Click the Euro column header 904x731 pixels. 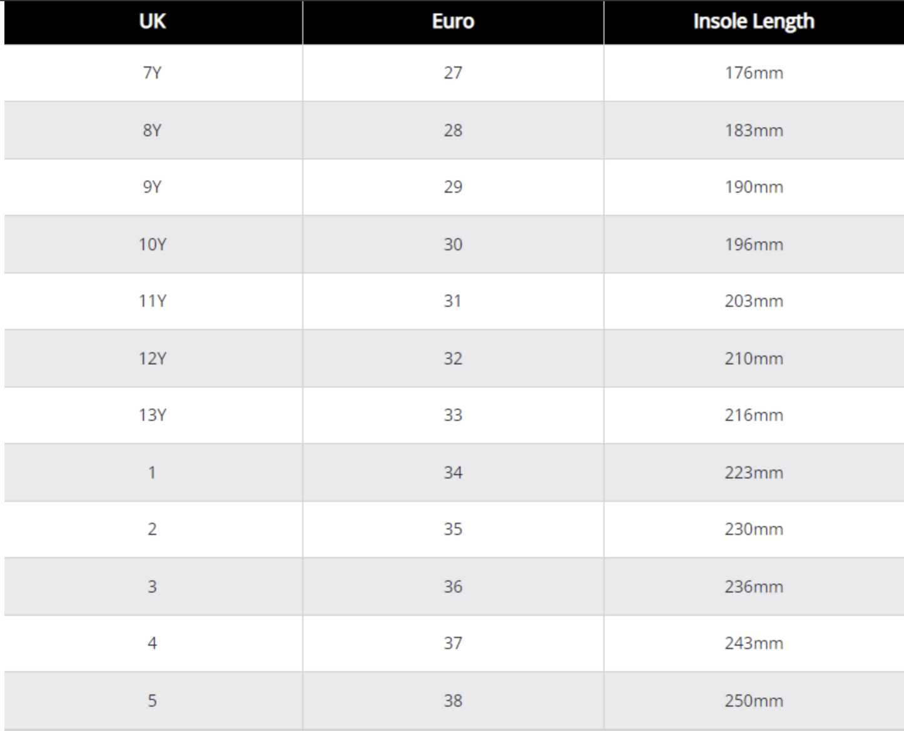[453, 22]
